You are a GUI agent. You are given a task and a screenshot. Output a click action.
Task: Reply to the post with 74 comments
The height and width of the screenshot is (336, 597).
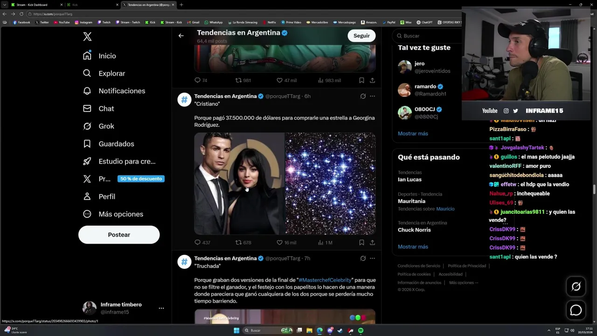click(201, 80)
